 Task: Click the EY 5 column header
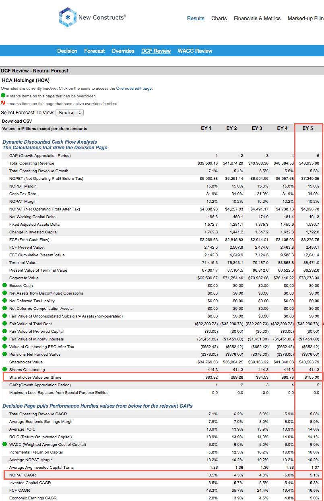pos(307,128)
